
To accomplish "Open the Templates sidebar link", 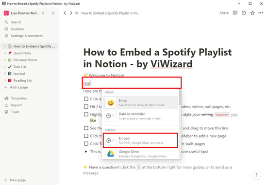I will [19, 98].
